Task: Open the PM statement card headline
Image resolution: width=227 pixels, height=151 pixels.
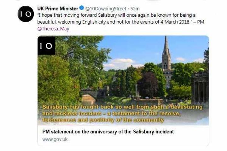Action: click(108, 132)
